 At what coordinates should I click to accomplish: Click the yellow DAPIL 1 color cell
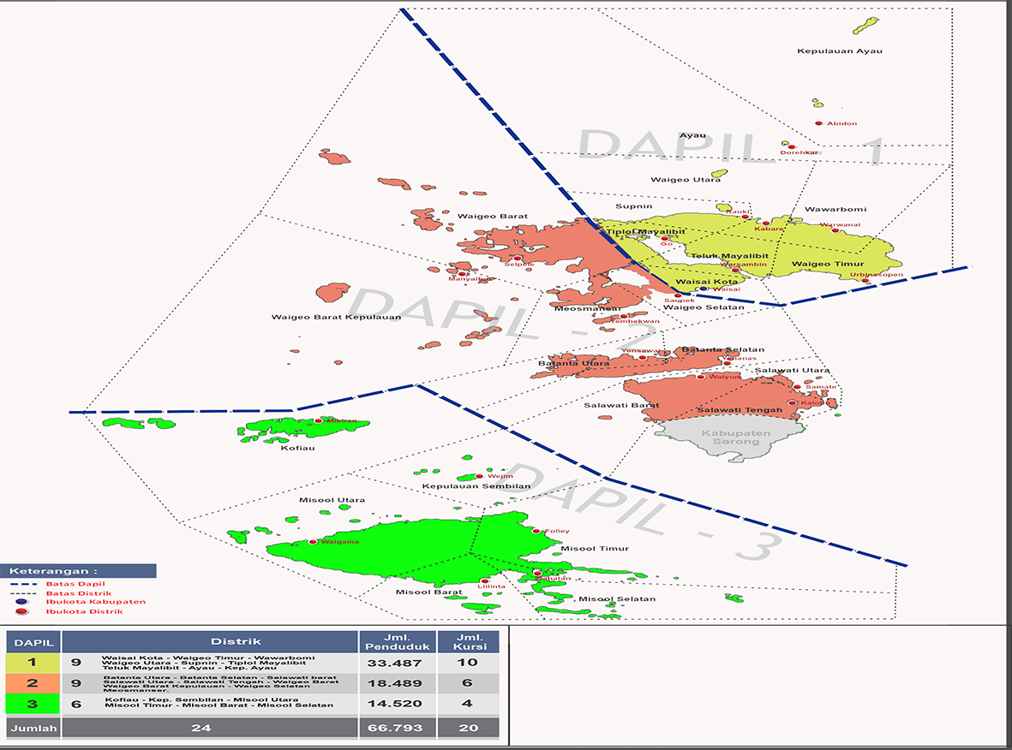pyautogui.click(x=32, y=663)
